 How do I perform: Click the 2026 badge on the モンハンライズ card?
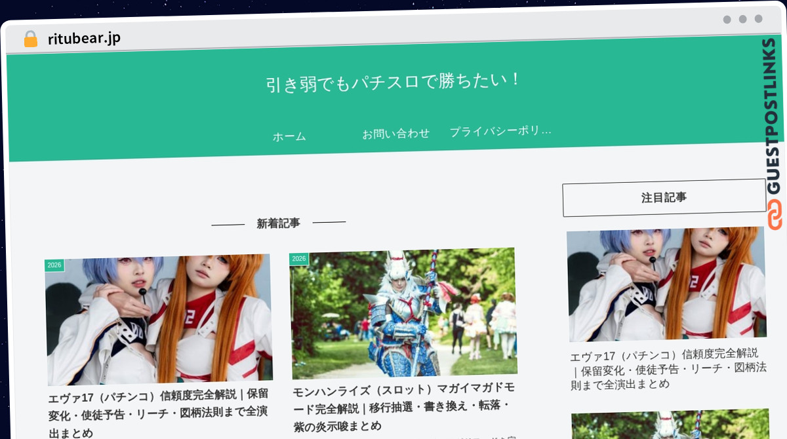tap(298, 259)
